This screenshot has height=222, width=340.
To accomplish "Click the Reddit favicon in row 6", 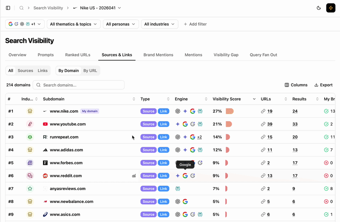I will click(x=45, y=176).
